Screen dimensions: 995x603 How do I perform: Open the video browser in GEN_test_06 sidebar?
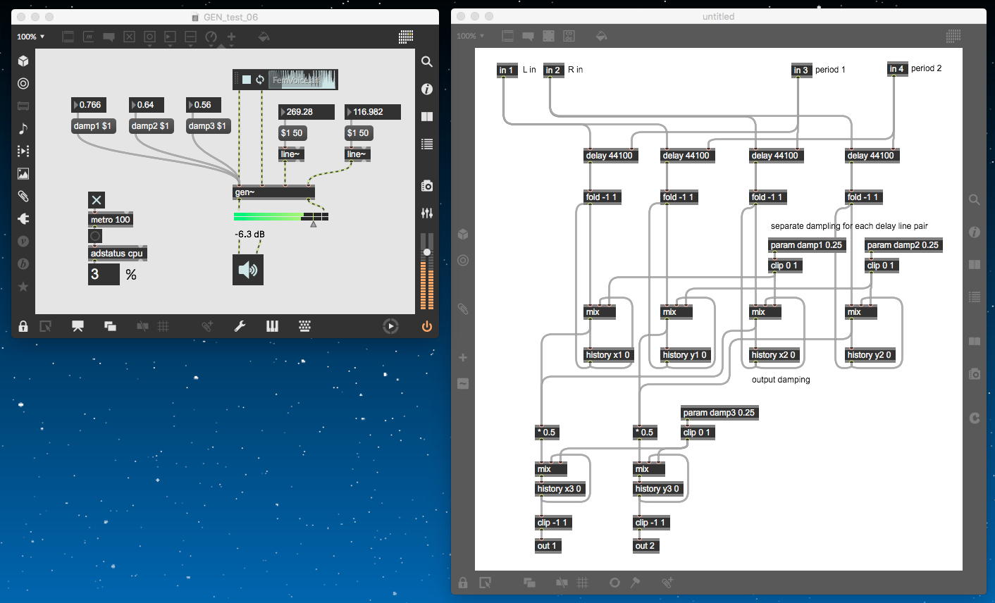[23, 151]
